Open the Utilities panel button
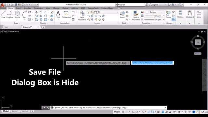The image size is (208, 117). point(180,15)
